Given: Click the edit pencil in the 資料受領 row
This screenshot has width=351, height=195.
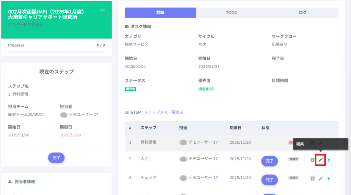Looking at the screenshot, I should click(x=320, y=143).
